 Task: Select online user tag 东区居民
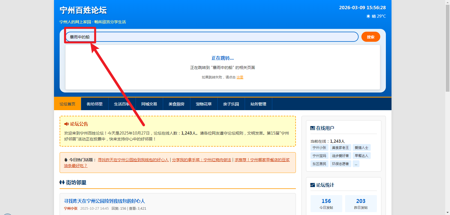tap(319, 164)
